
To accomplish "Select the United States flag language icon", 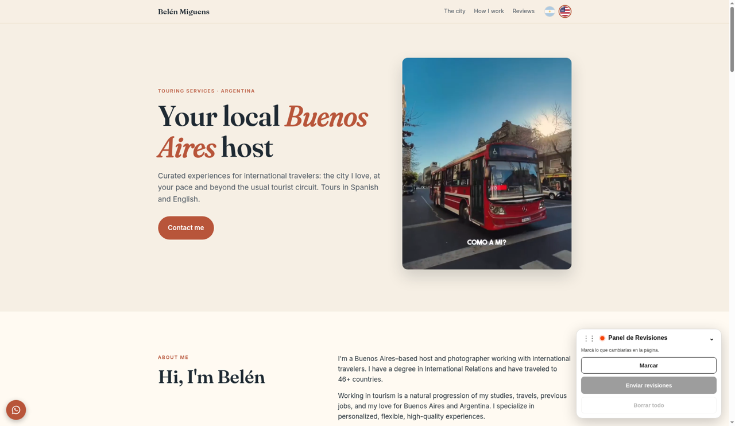I will coord(565,11).
